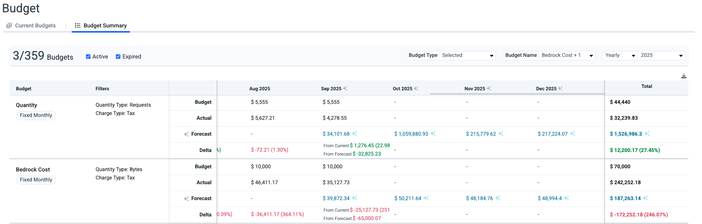Image resolution: width=702 pixels, height=224 pixels.
Task: Click sparkle icon next to Oct 2025 header
Action: point(416,88)
